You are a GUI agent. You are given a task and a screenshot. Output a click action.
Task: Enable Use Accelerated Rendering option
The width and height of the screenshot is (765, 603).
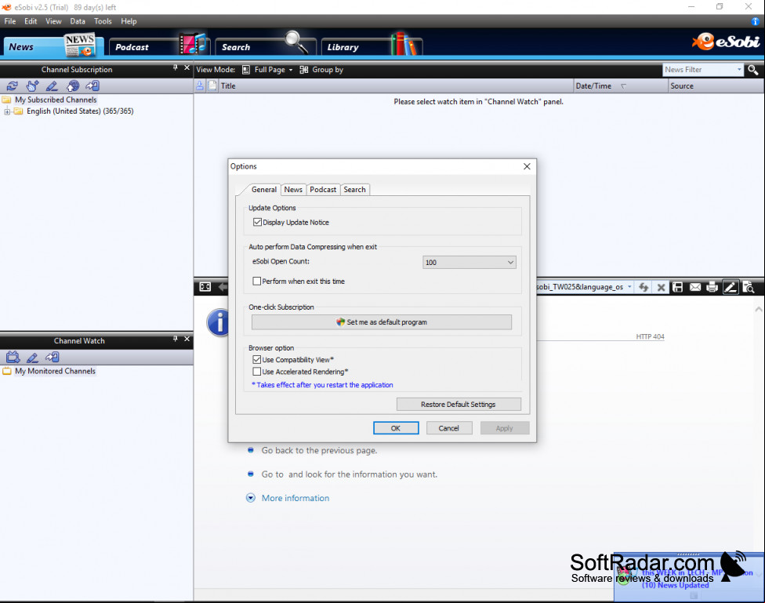tap(256, 372)
